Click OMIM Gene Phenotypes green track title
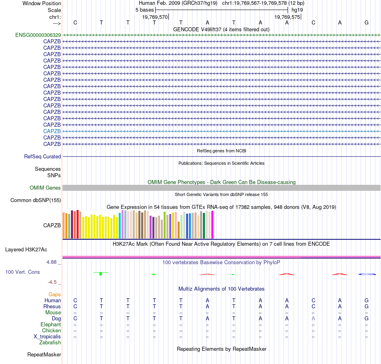Viewport: 381px width, 364px height. click(x=222, y=182)
